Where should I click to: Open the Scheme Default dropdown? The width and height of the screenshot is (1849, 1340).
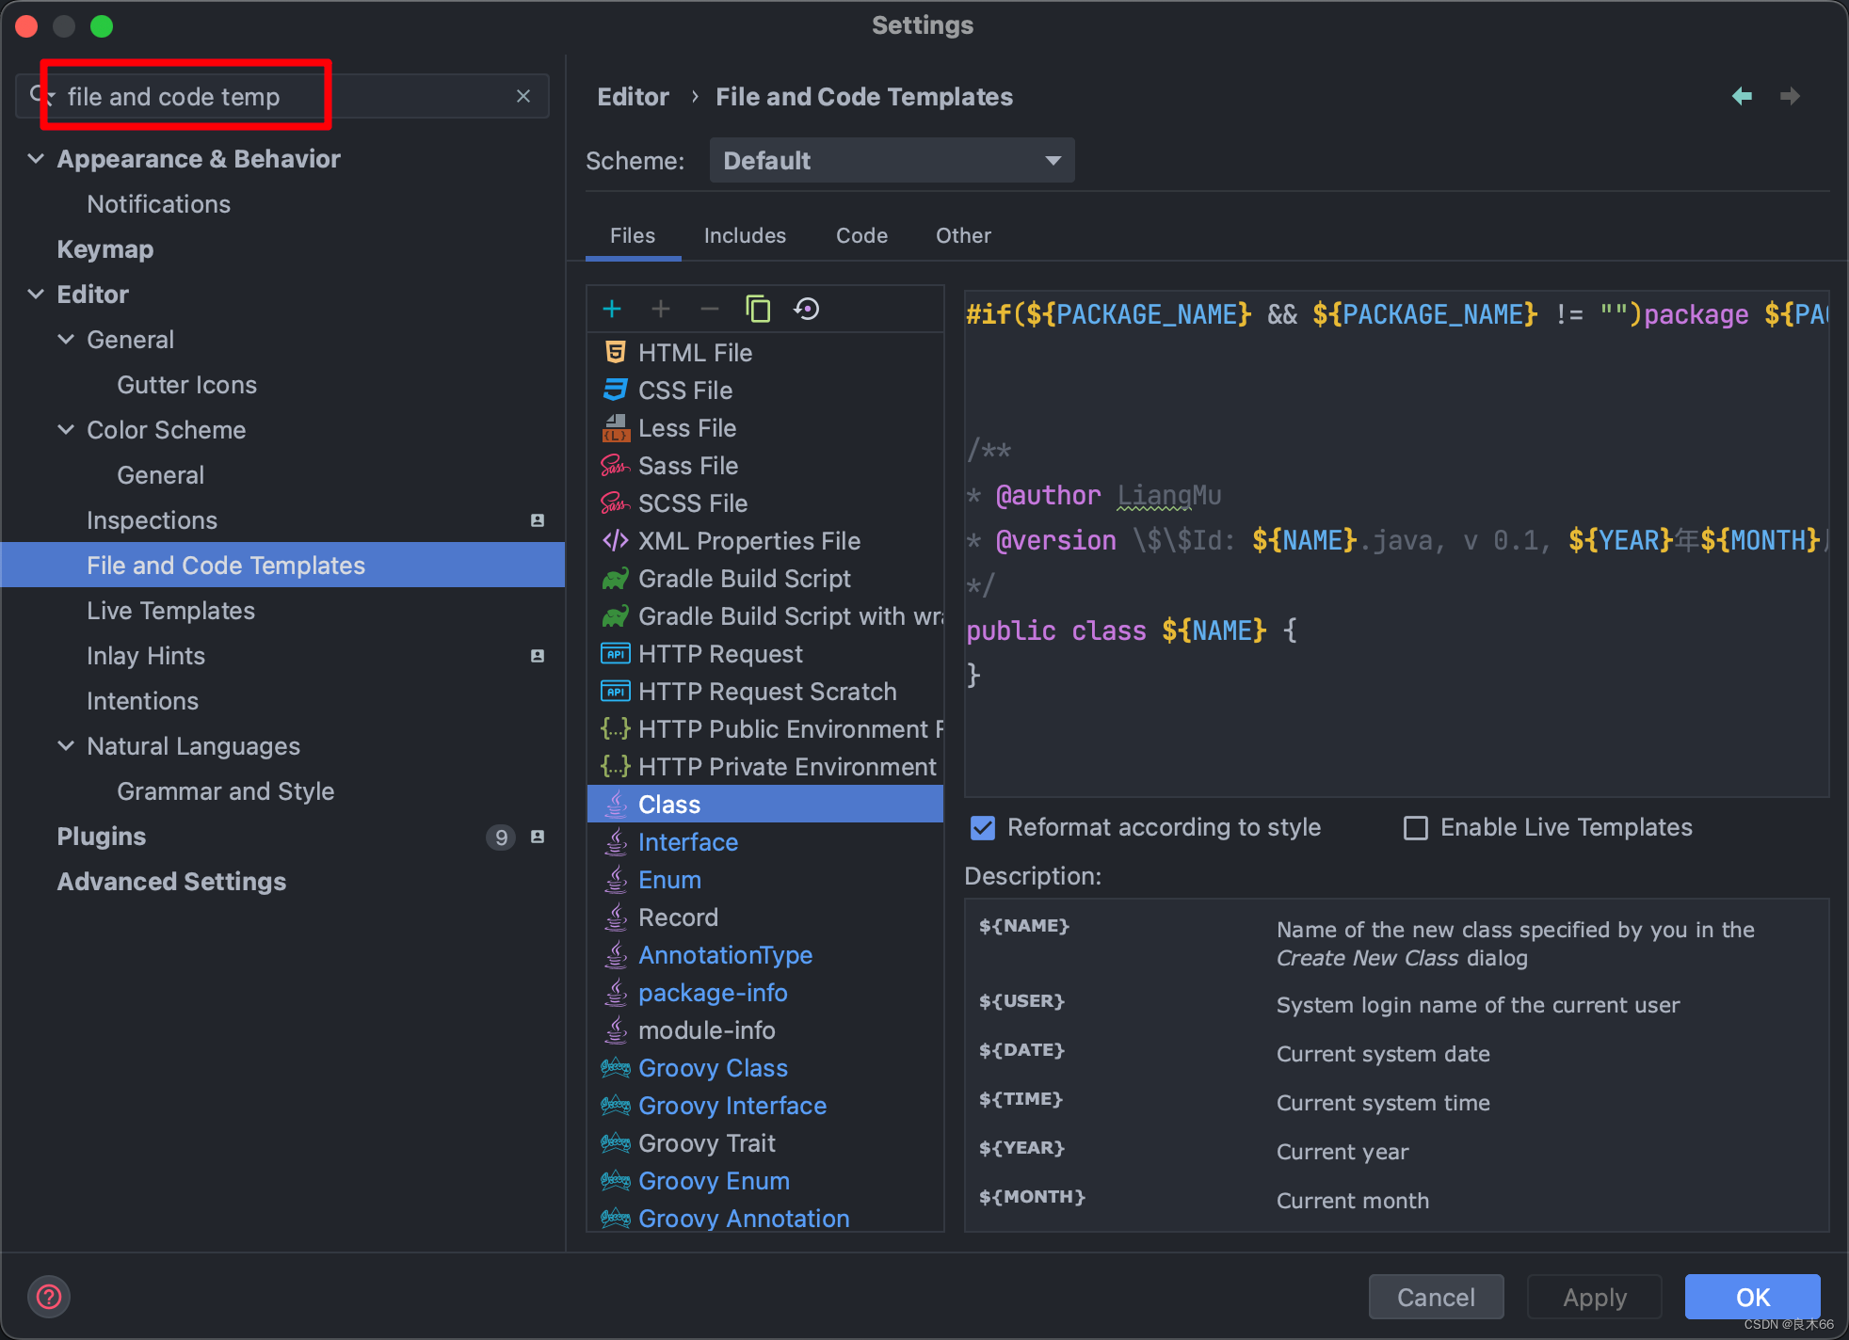(892, 160)
